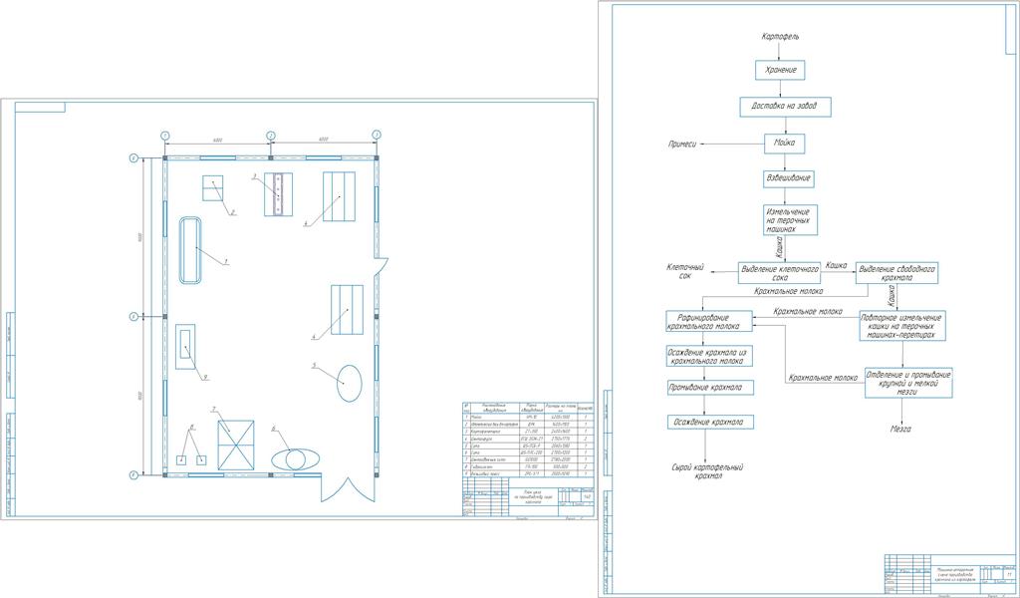Select the 'Выделение клеточного сока' box
Viewport: 1020px width, 598px height.
click(x=779, y=273)
